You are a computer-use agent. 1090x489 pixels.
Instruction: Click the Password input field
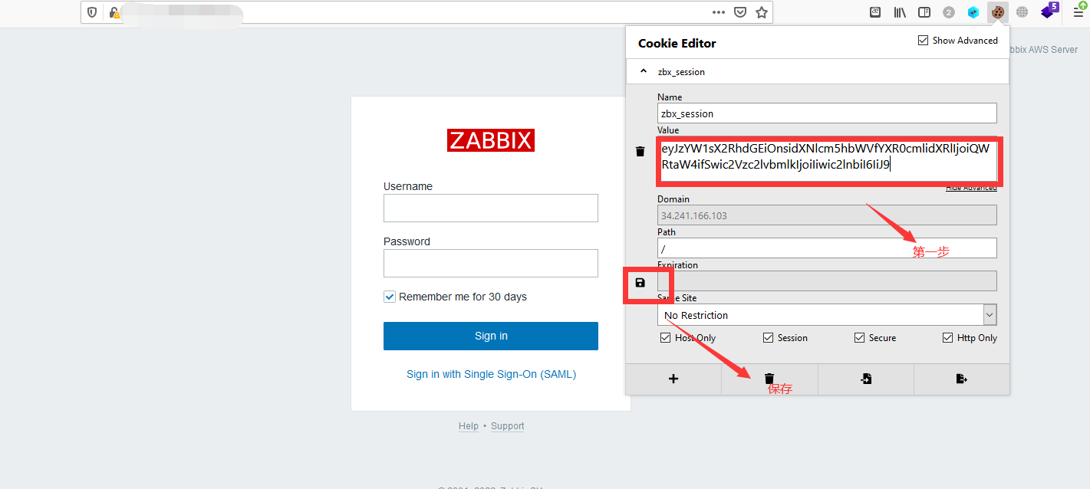[491, 263]
